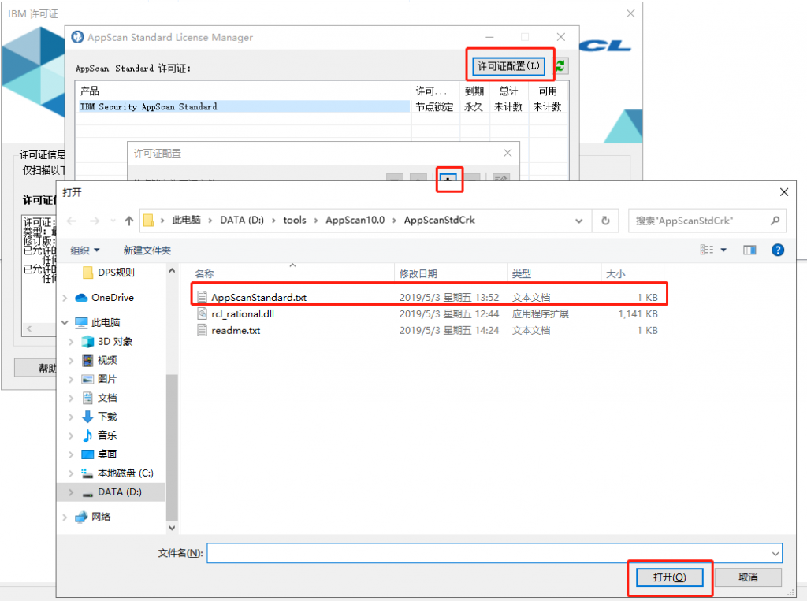Expand the 3D 对象 tree node
The height and width of the screenshot is (601, 807).
(71, 342)
